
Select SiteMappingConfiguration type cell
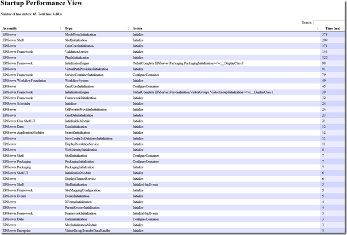pos(82,190)
